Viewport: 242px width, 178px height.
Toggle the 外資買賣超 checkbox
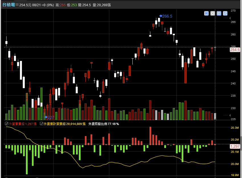coord(7,124)
